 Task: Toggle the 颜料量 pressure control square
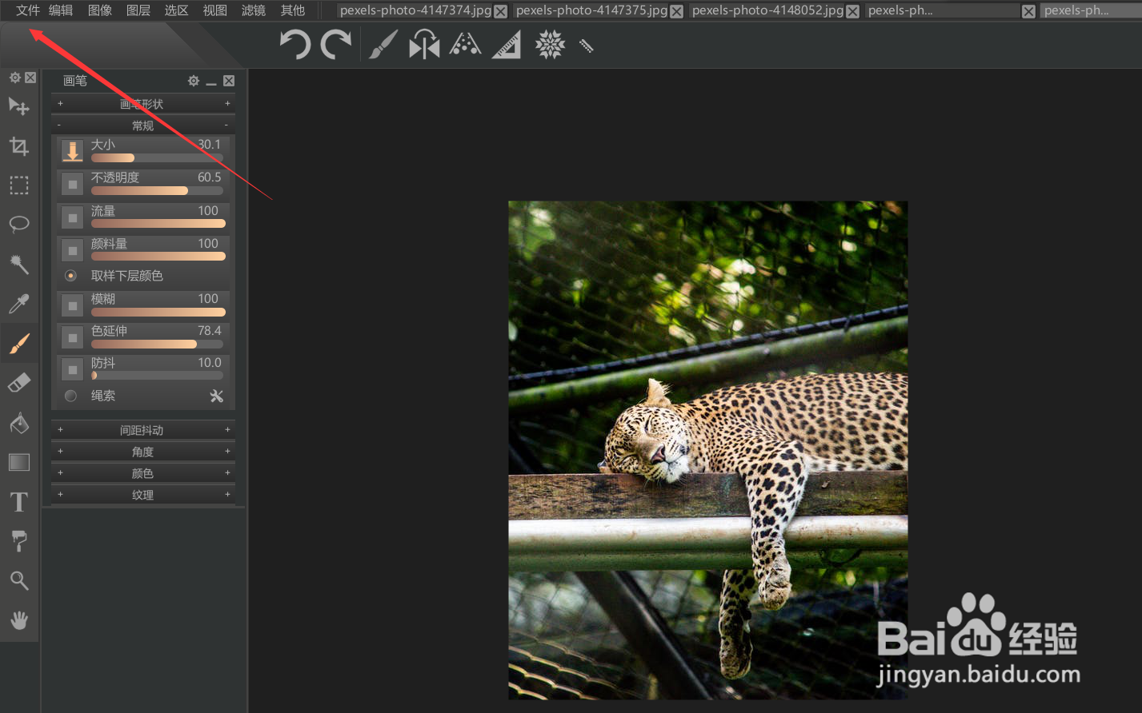pos(72,250)
